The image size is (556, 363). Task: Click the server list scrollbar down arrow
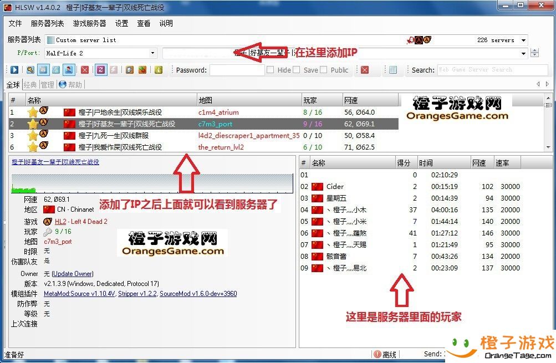(548, 147)
